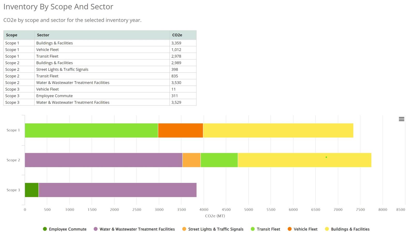Click the CO2e column header
This screenshot has height=240, width=414.
183,35
